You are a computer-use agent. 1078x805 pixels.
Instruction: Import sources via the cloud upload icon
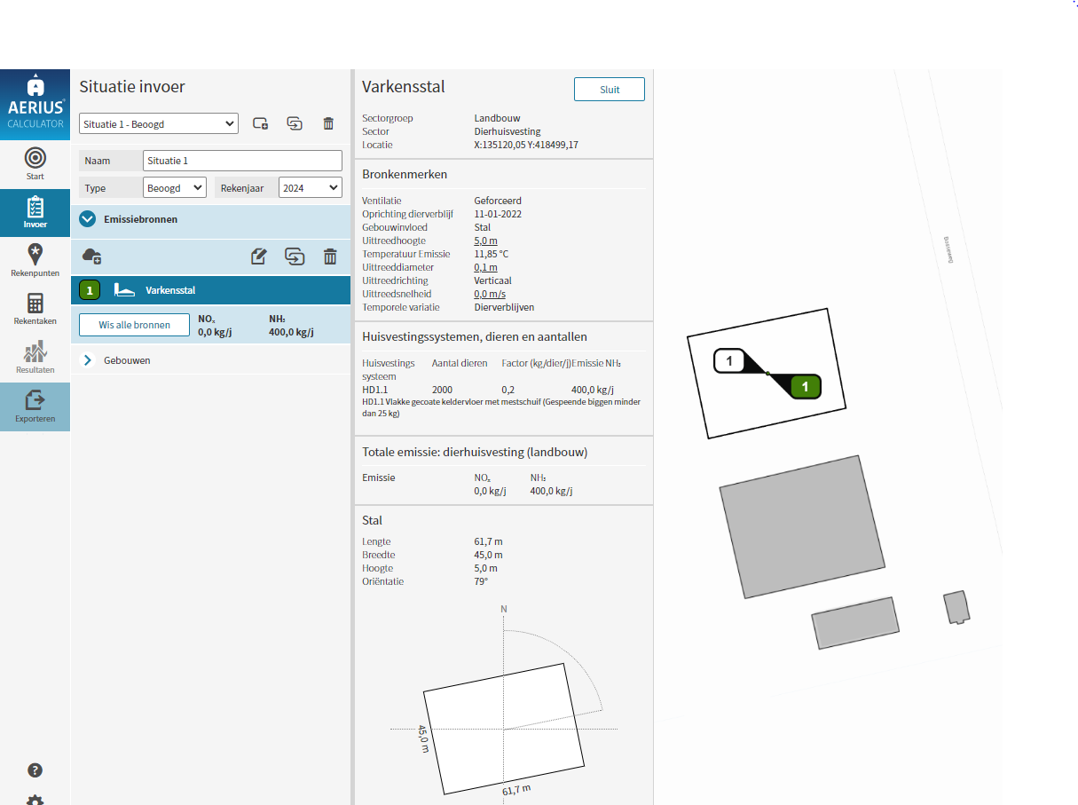91,256
